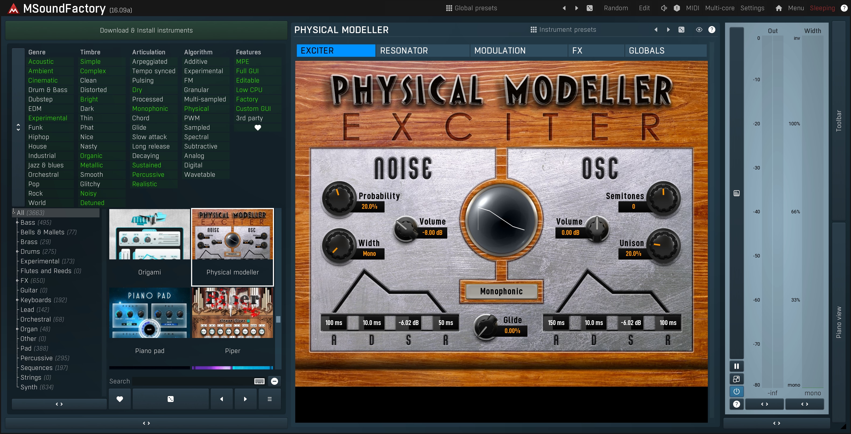Pause the output meter
The image size is (851, 434).
coord(737,366)
